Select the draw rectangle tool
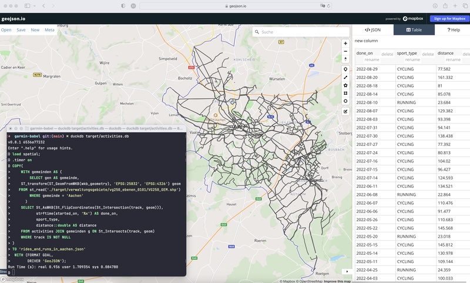This screenshot has height=283, width=470. pos(345,93)
